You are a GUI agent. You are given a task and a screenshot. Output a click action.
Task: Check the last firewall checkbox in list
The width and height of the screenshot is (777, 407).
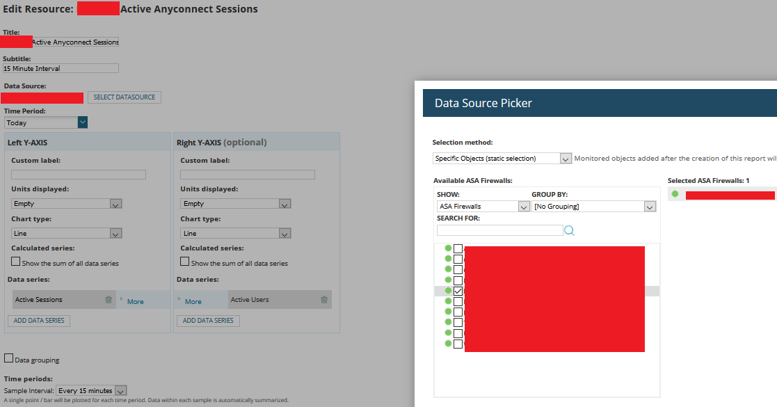[458, 344]
